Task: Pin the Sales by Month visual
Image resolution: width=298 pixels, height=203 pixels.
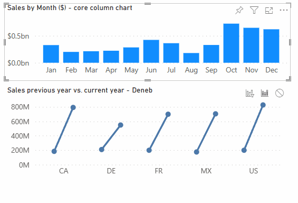Action: [x=239, y=10]
